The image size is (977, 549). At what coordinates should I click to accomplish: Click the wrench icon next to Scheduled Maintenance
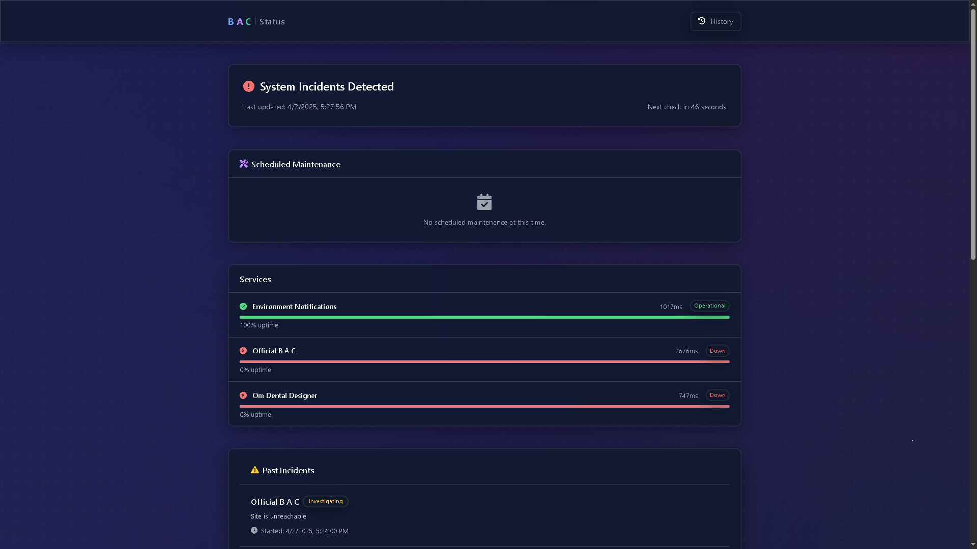pyautogui.click(x=243, y=164)
